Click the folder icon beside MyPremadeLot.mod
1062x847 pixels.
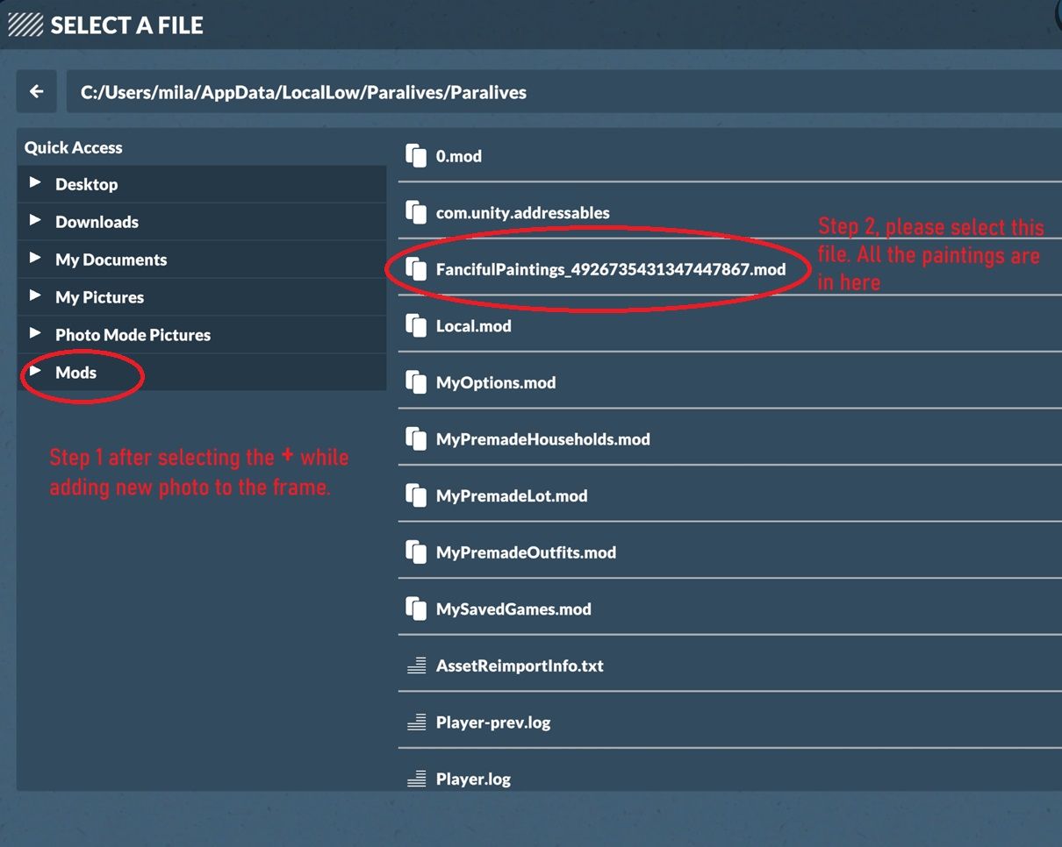point(416,495)
